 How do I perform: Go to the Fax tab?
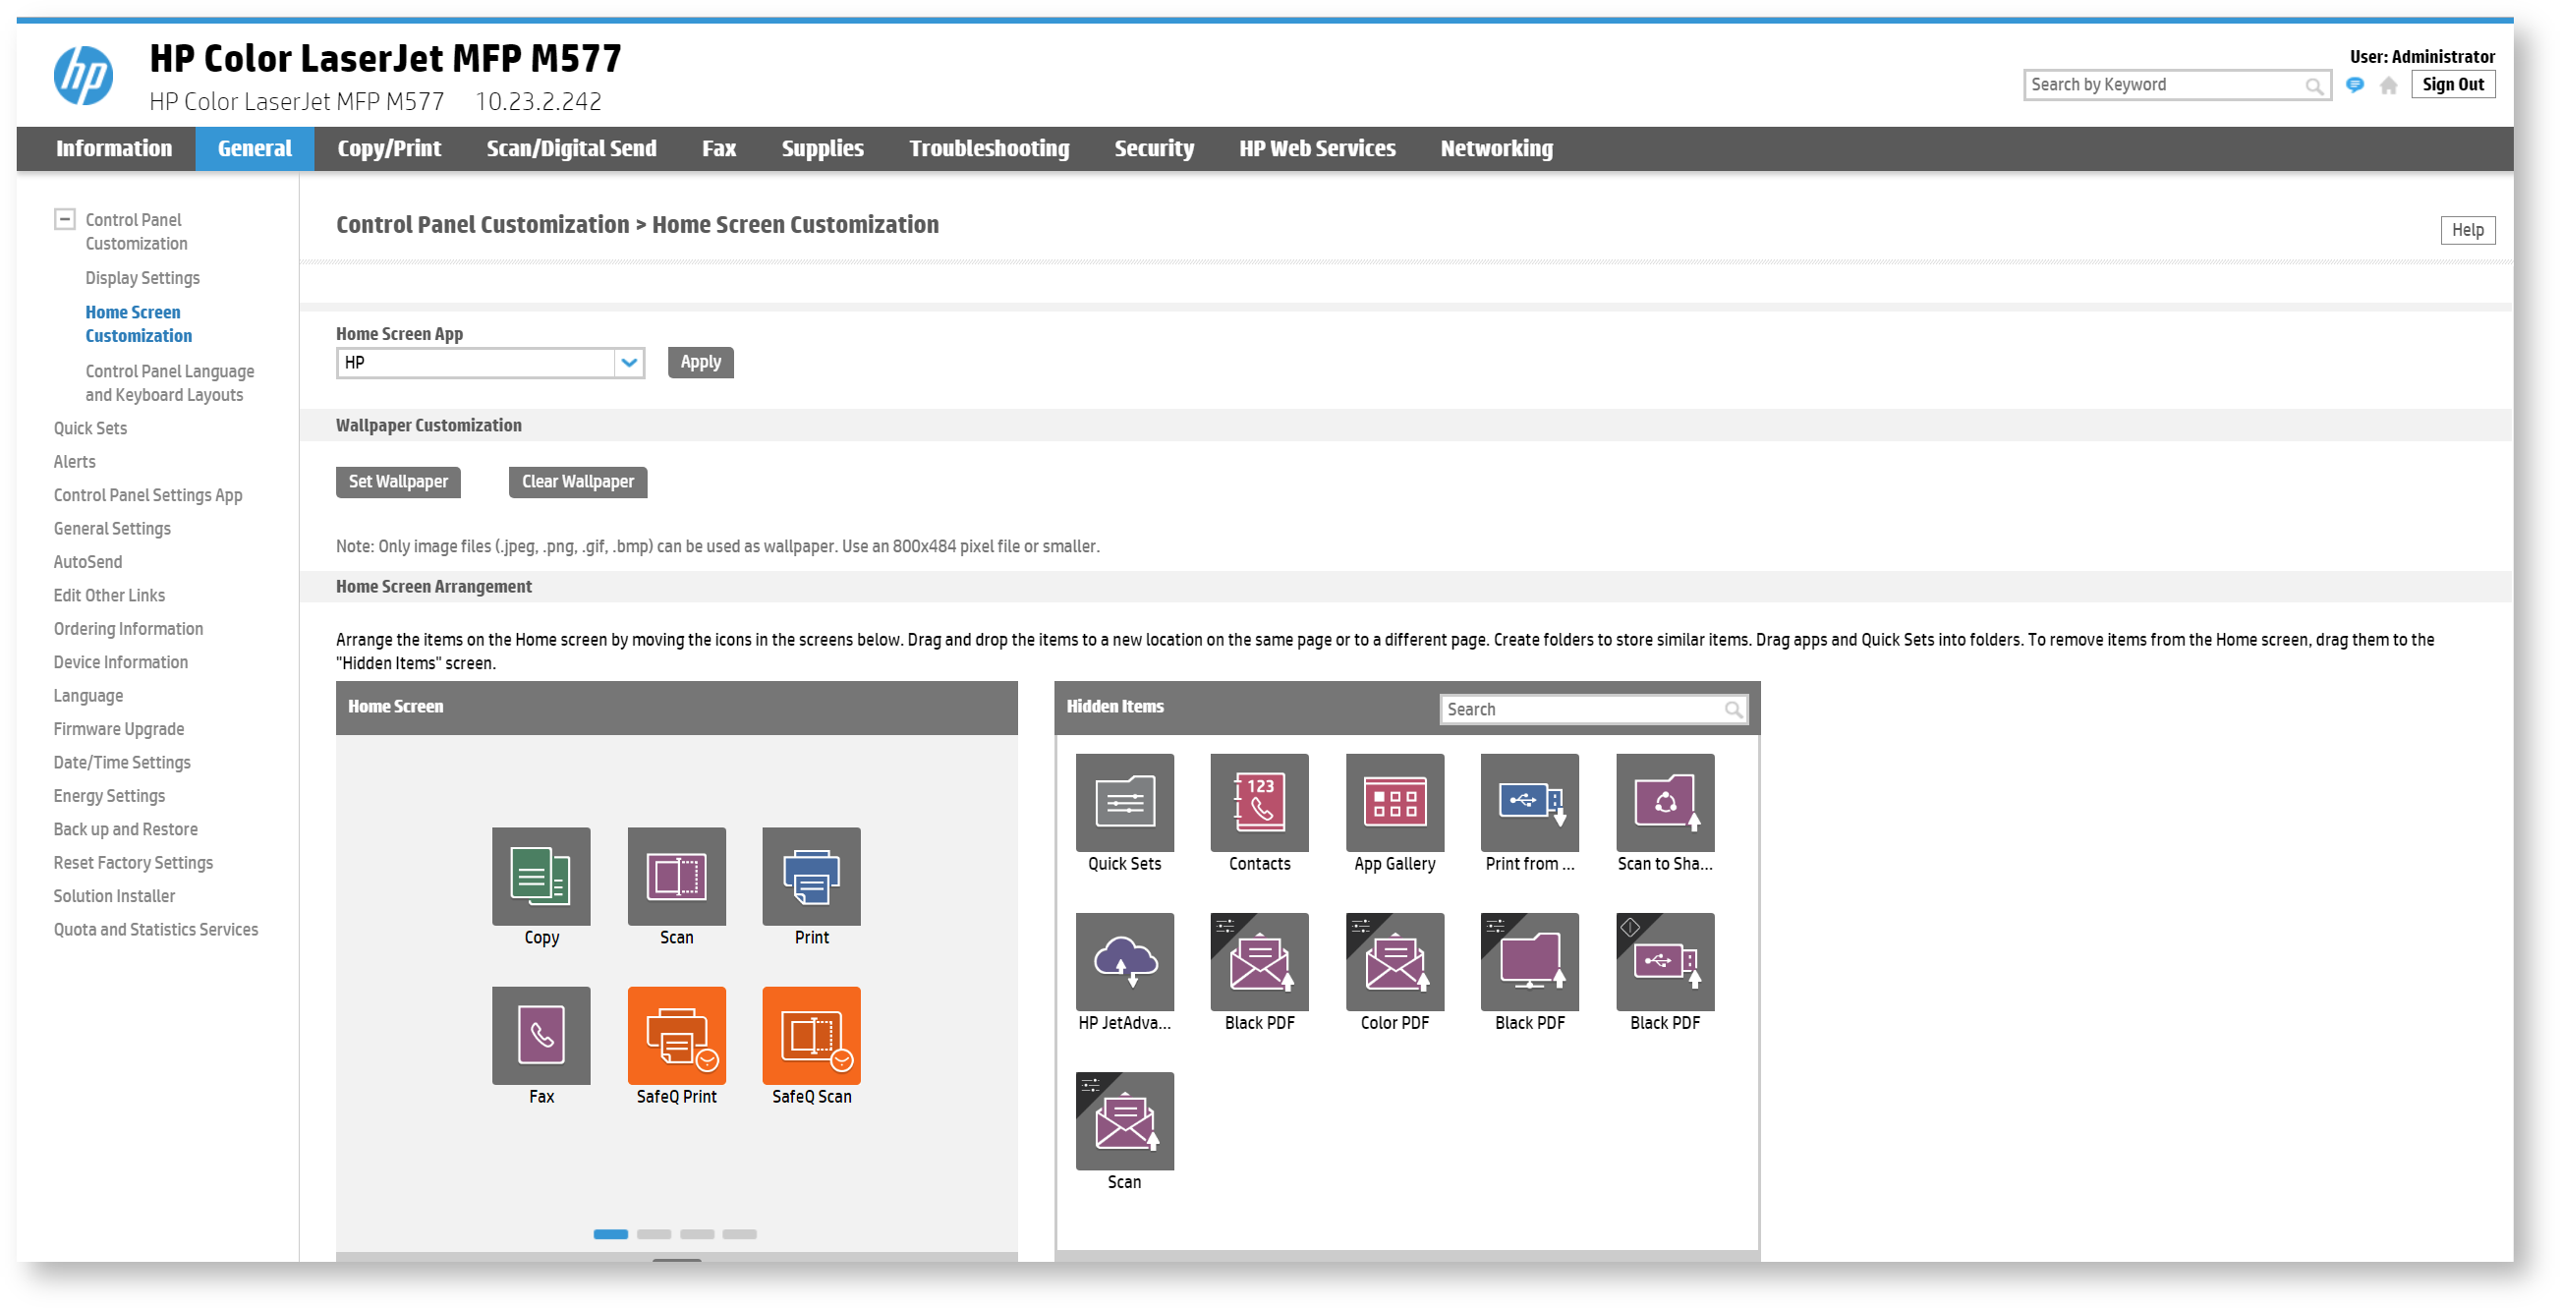click(718, 148)
